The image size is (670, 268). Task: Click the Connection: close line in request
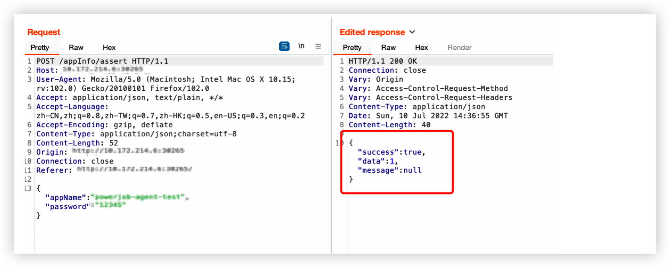click(x=75, y=162)
